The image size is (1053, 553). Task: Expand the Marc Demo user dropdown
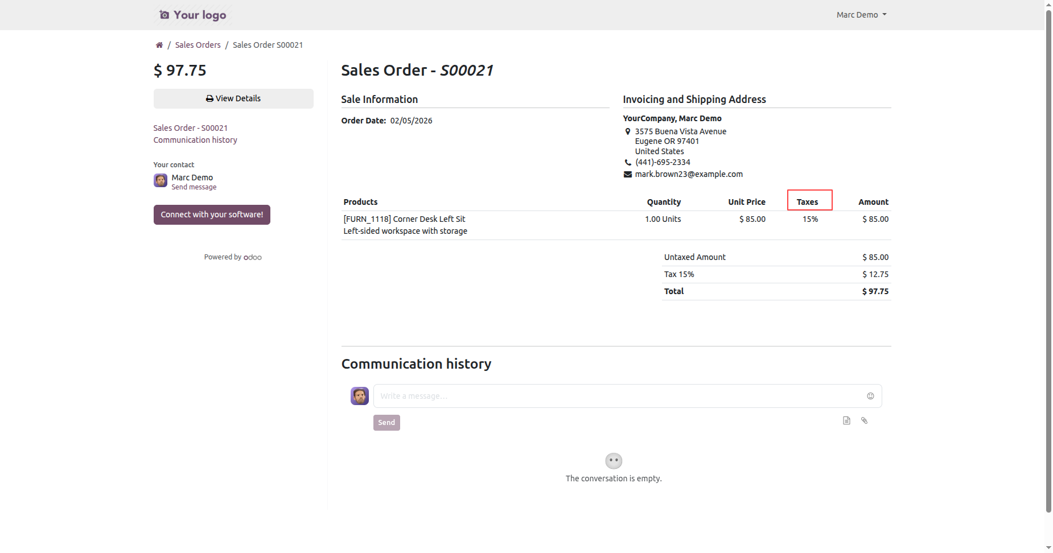point(861,15)
